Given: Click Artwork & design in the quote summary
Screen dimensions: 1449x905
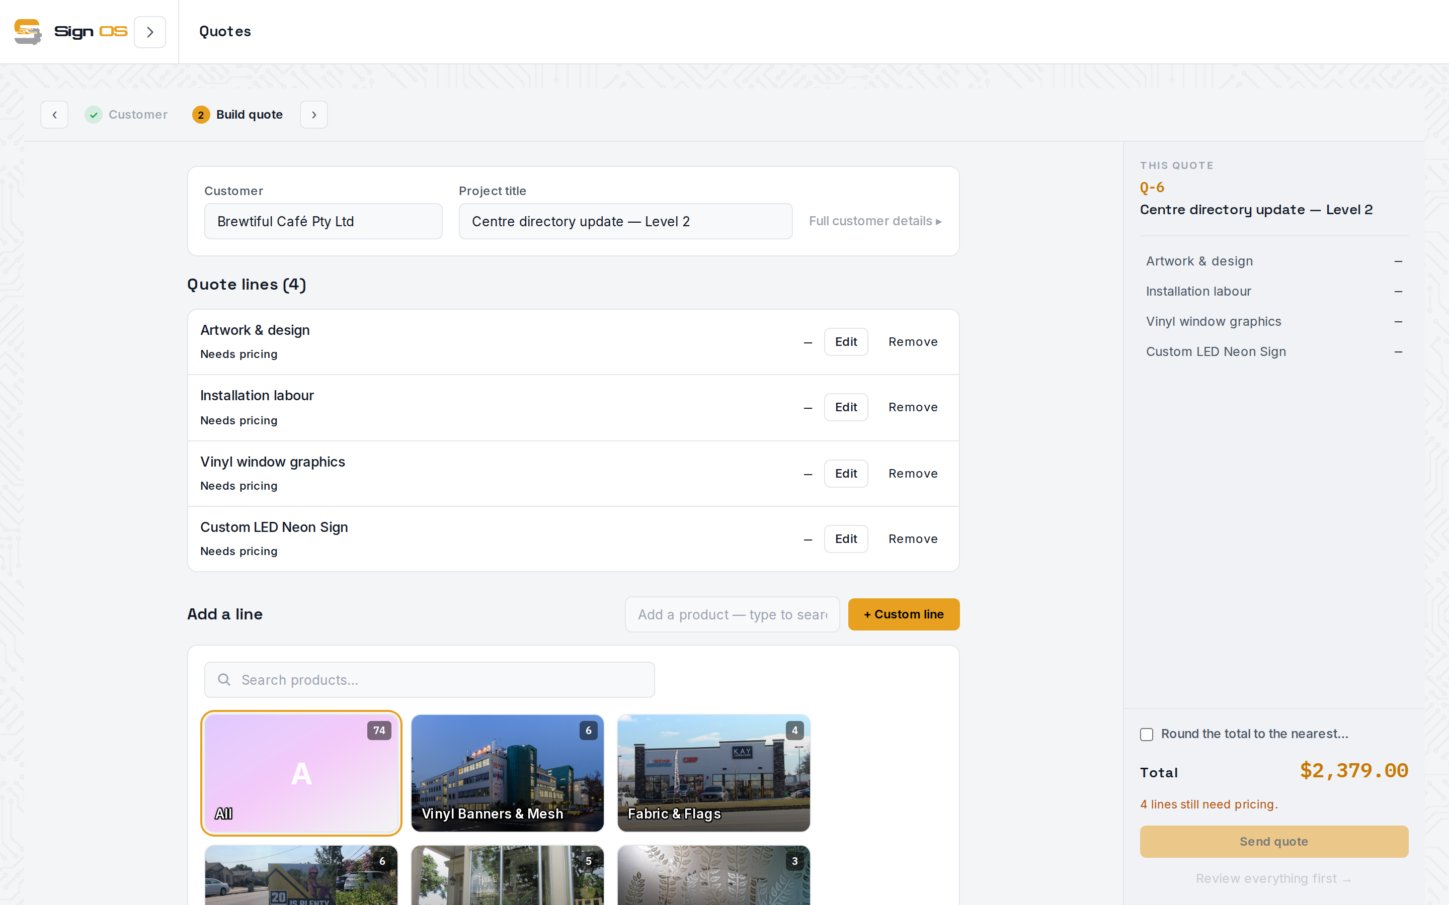Looking at the screenshot, I should pyautogui.click(x=1199, y=261).
